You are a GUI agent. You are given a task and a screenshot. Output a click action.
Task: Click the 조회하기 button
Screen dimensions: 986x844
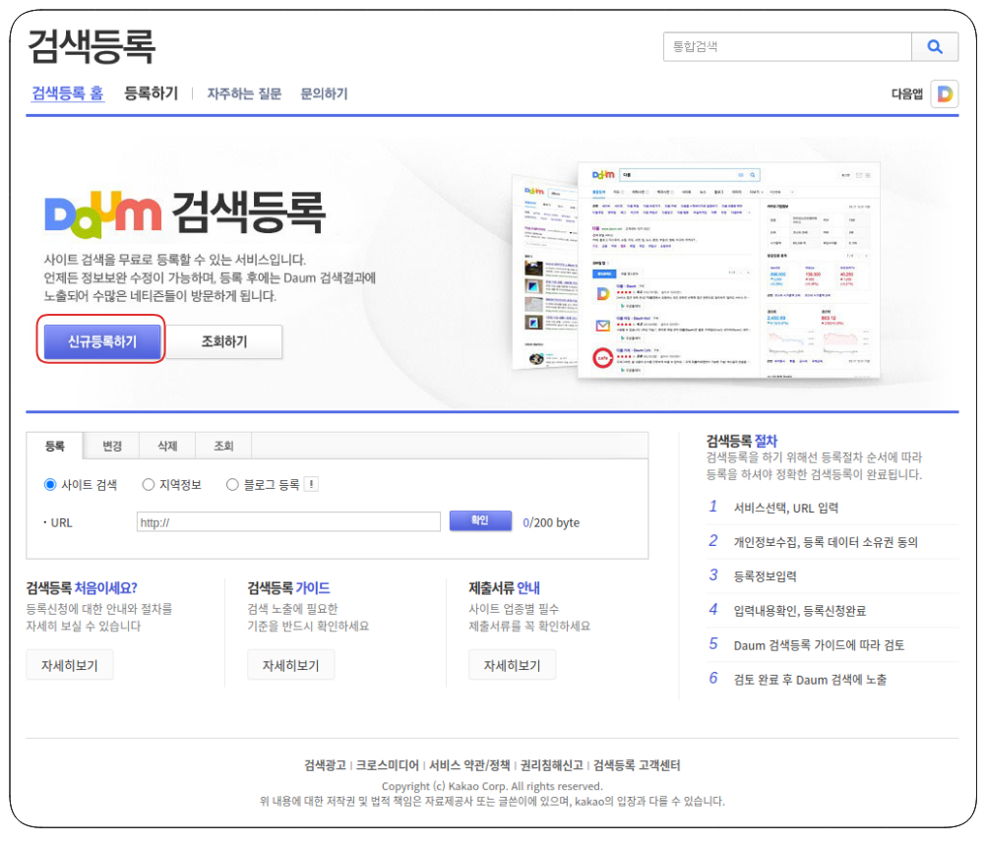[223, 342]
